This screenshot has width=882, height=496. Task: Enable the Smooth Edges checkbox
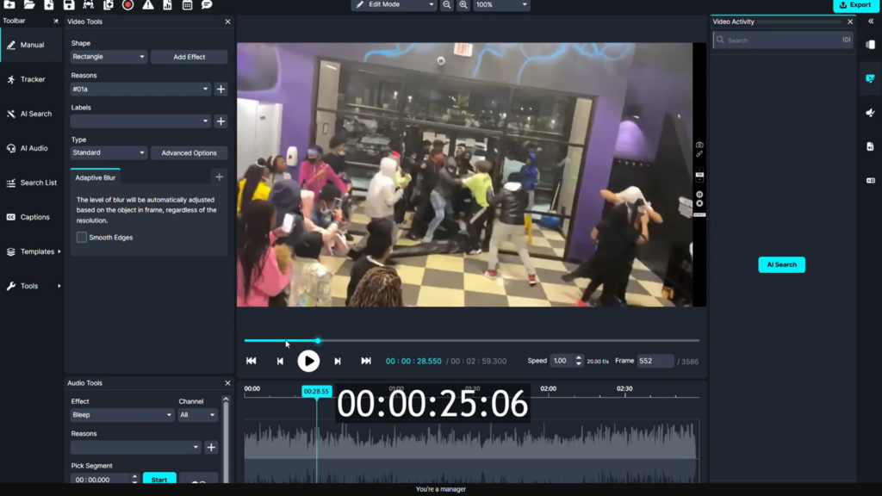82,238
